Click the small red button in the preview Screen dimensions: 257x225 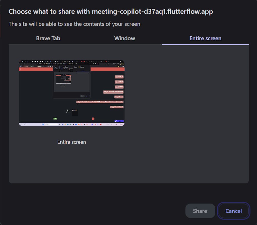click(93, 119)
